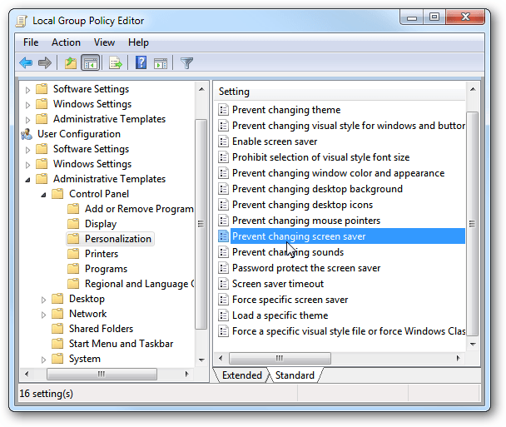The image size is (506, 427).
Task: Click the Filter funnel toolbar icon
Action: (186, 63)
